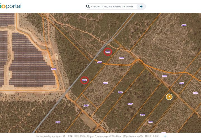Select parcel label 0465
201x139 pixels.
[86, 105]
